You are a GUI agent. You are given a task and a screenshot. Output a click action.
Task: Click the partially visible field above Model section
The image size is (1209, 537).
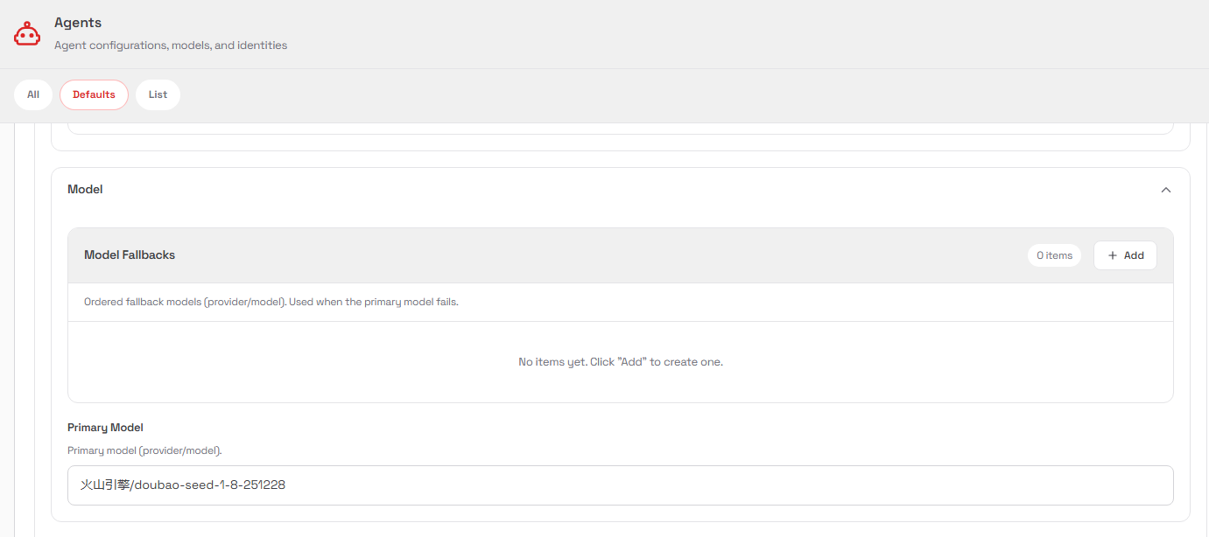click(620, 129)
